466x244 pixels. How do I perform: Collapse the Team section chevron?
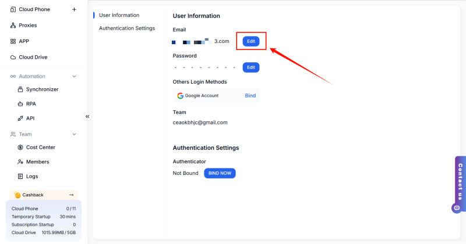[74, 134]
